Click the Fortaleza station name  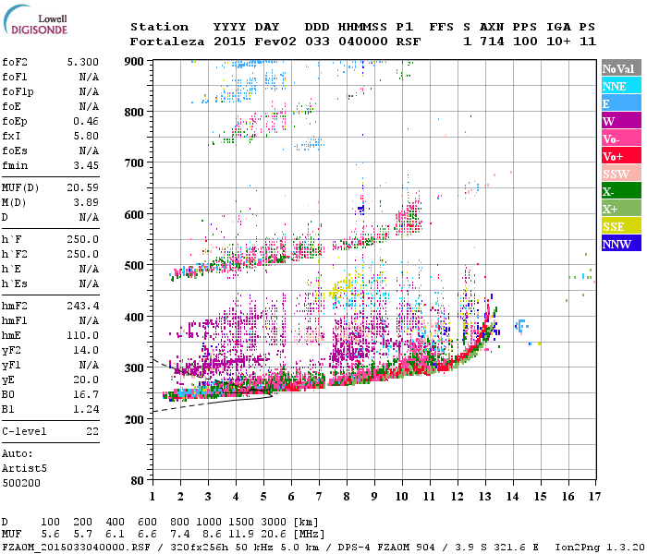coord(167,42)
